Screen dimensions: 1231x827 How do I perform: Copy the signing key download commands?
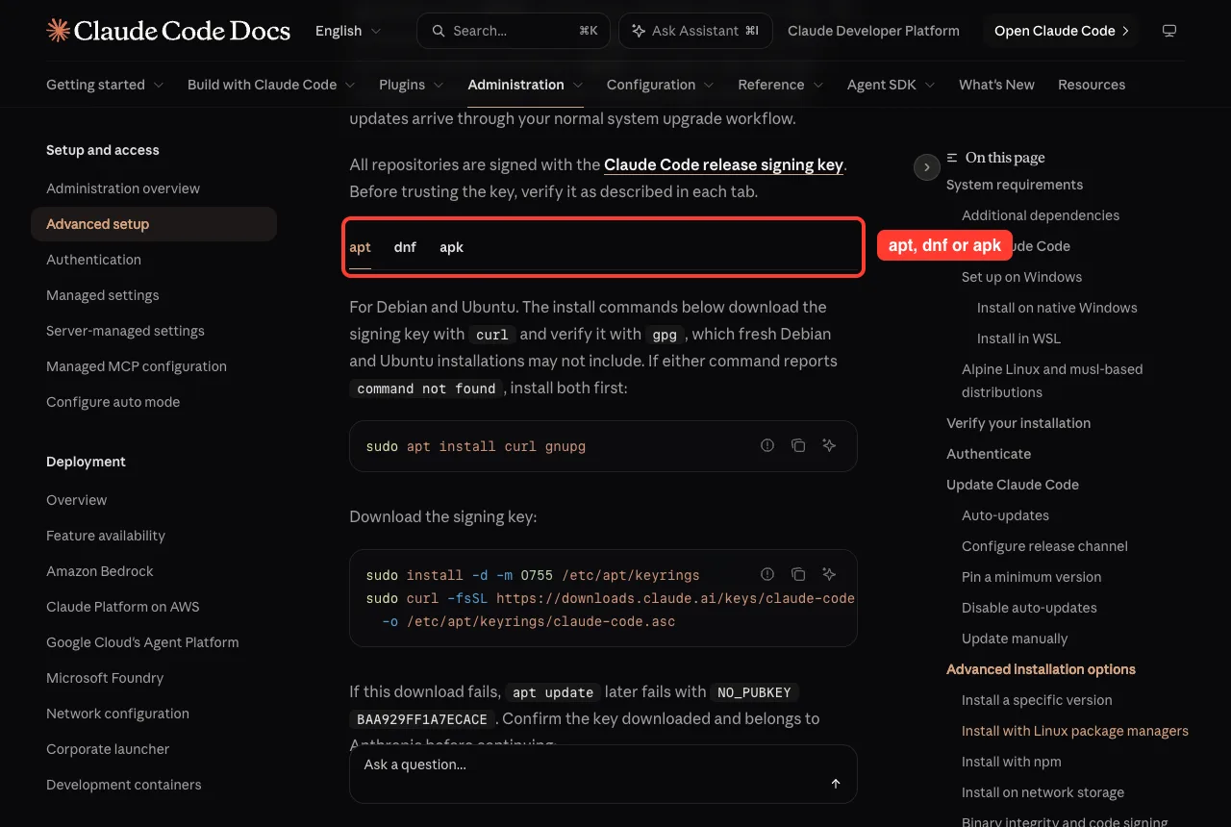tap(798, 574)
